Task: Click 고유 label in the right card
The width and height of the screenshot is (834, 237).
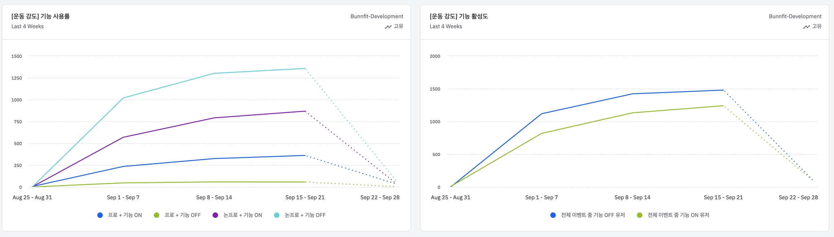Action: 816,26
